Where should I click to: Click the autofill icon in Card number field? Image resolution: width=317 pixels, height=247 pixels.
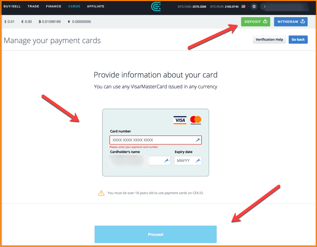pyautogui.click(x=198, y=140)
